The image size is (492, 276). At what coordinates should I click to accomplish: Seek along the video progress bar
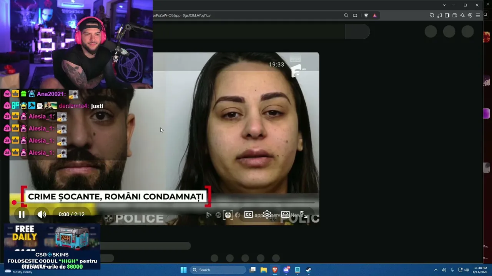point(164,202)
